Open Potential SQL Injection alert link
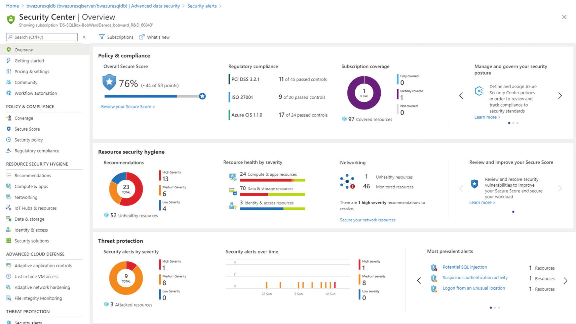The width and height of the screenshot is (576, 324). pos(465,267)
